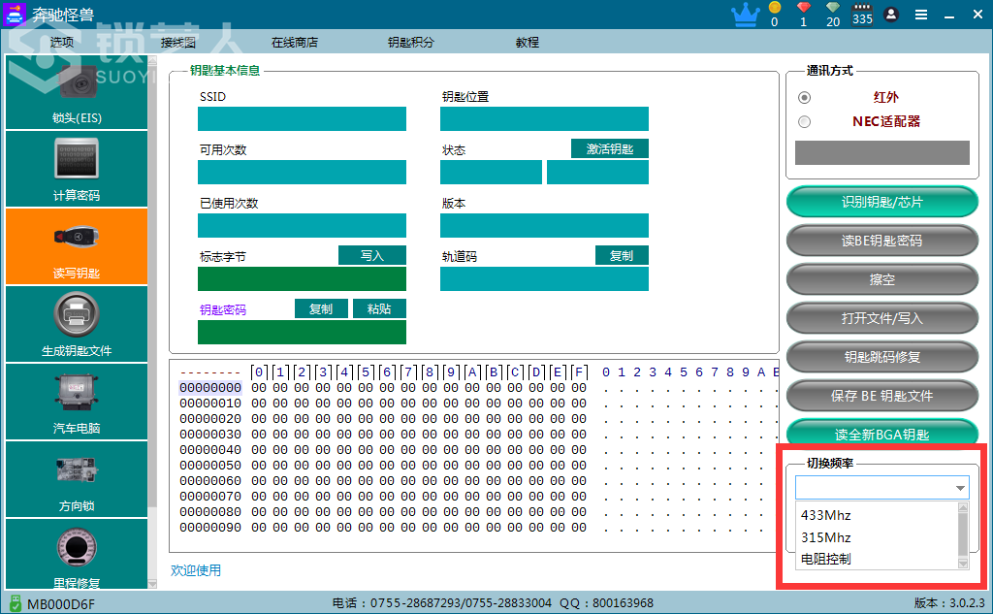Screen dimensions: 993x614
Task: Open the 里程修复 odometer module
Action: tap(77, 554)
